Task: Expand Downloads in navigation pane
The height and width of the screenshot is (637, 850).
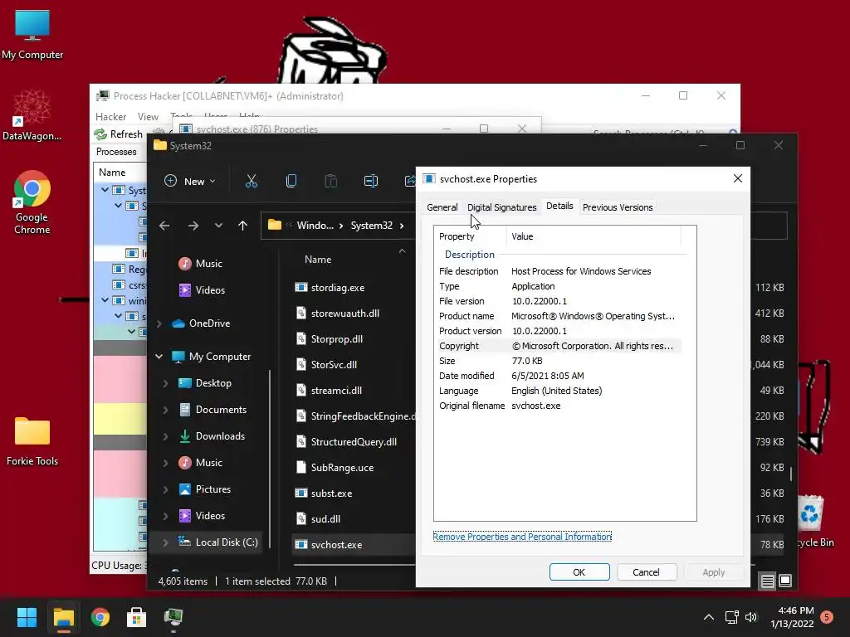Action: 165,436
